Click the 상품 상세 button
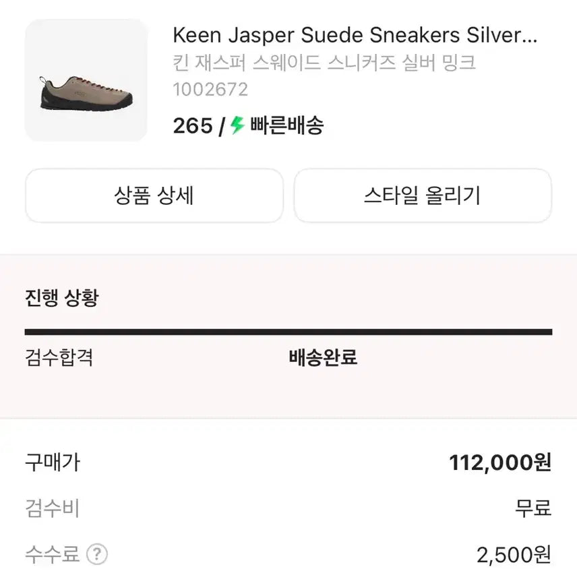The width and height of the screenshot is (577, 577). [x=154, y=195]
